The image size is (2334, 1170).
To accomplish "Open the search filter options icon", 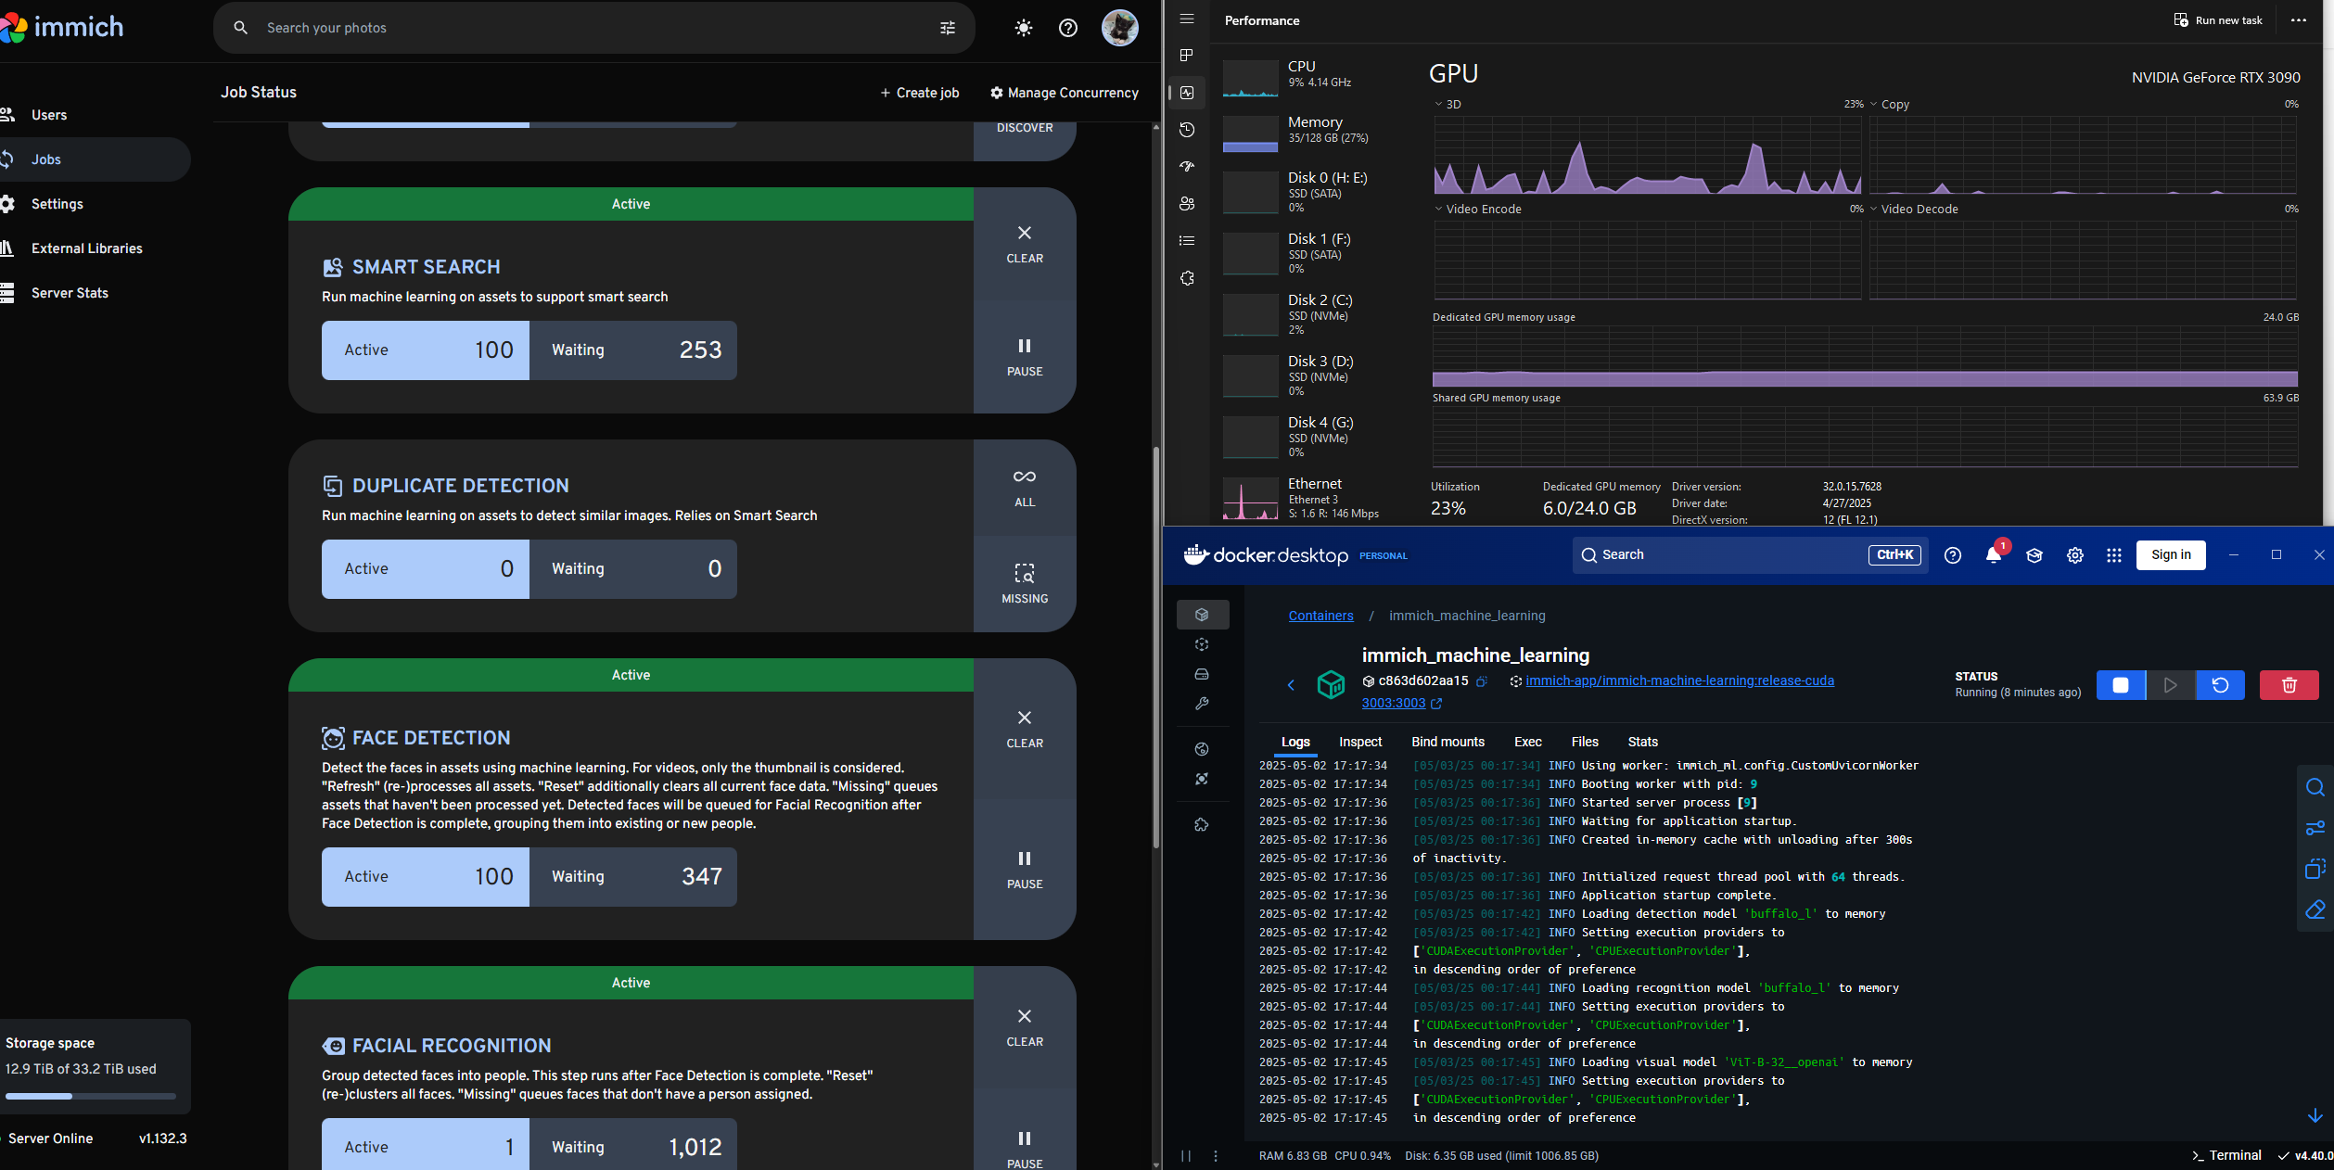I will pyautogui.click(x=947, y=28).
